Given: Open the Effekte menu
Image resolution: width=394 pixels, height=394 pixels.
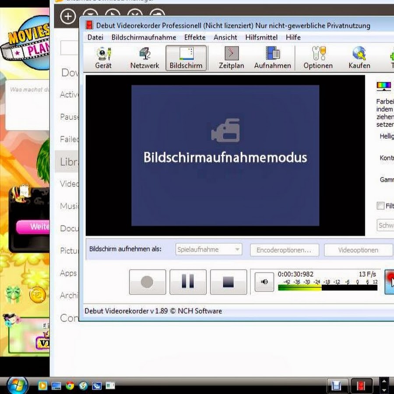Looking at the screenshot, I should click(x=195, y=38).
